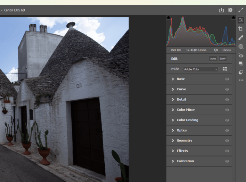Toggle Calibration panel visibility eye
Image resolution: width=246 pixels, height=182 pixels.
[227, 161]
